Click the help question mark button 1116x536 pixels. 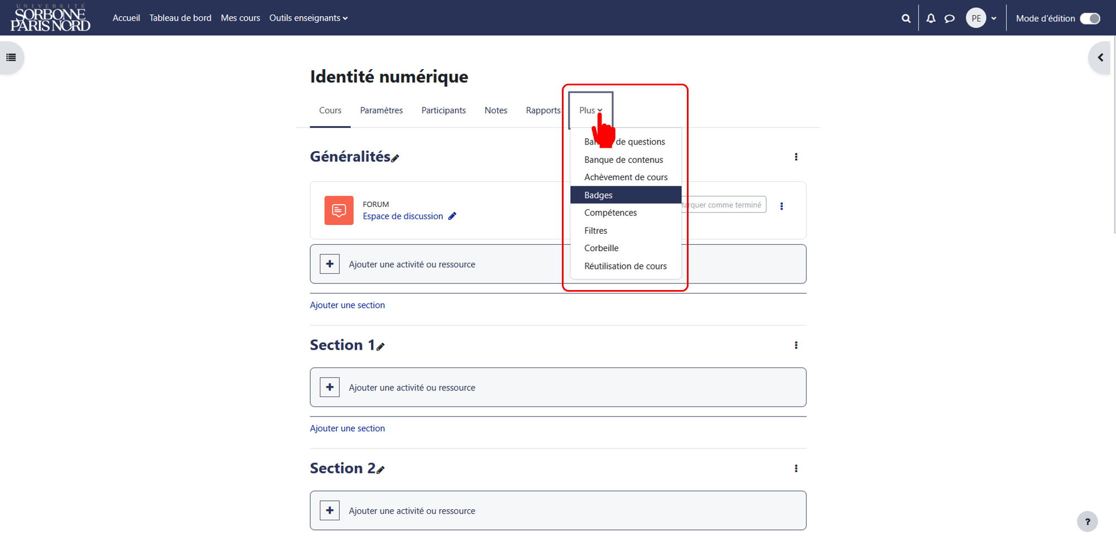pyautogui.click(x=1087, y=521)
